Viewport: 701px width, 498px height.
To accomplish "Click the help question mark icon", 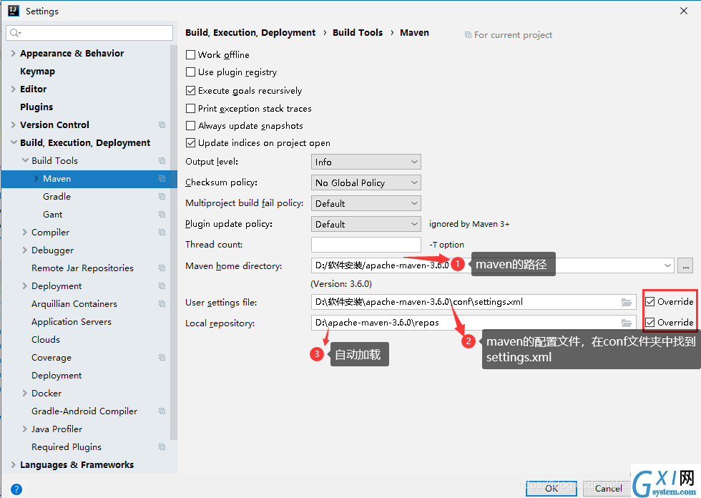I will (x=16, y=489).
